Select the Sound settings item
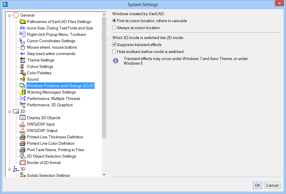286x194 pixels. 33,79
